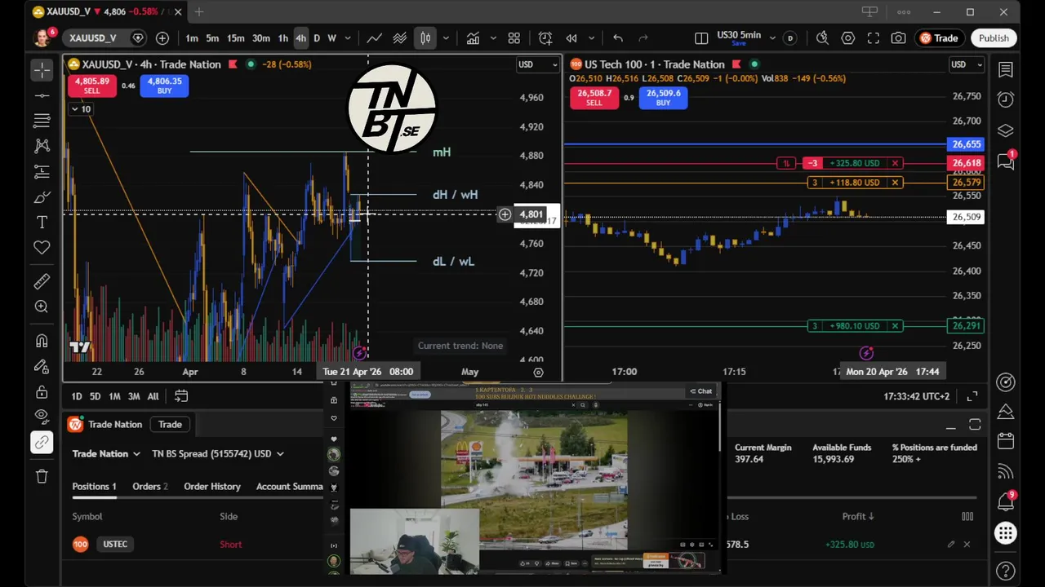1045x587 pixels.
Task: Select the 3M date range
Action: (x=134, y=396)
